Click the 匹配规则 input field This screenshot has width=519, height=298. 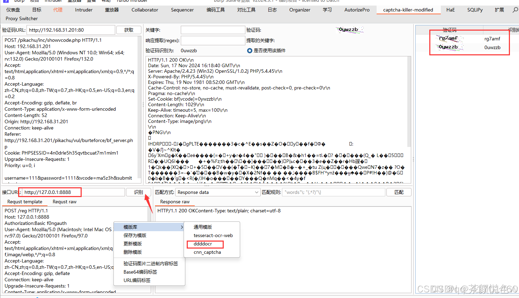coord(334,192)
